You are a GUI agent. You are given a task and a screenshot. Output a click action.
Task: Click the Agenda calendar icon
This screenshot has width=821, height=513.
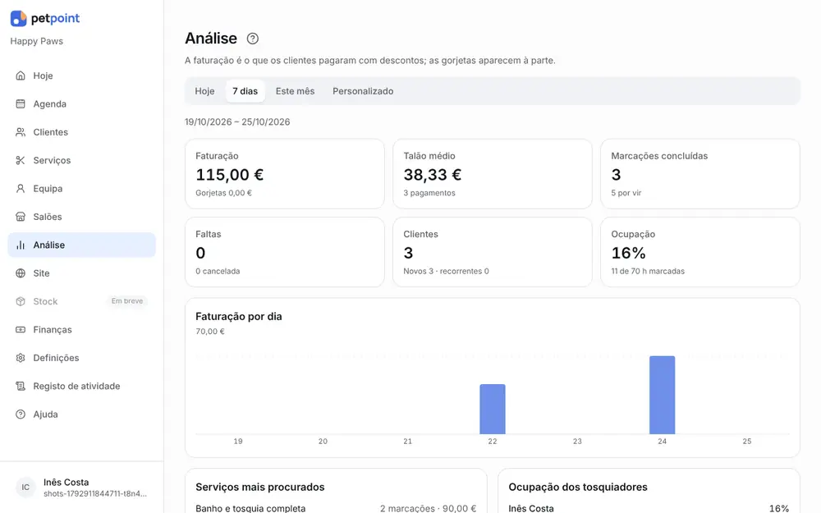tap(21, 104)
